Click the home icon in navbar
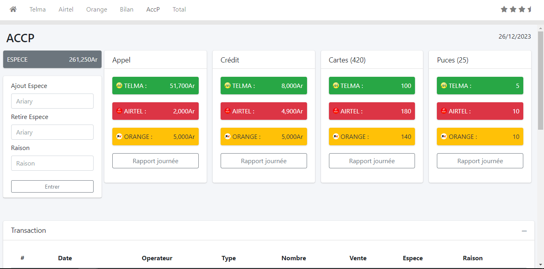 coord(13,9)
